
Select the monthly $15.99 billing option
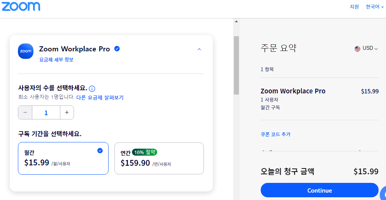click(x=63, y=158)
